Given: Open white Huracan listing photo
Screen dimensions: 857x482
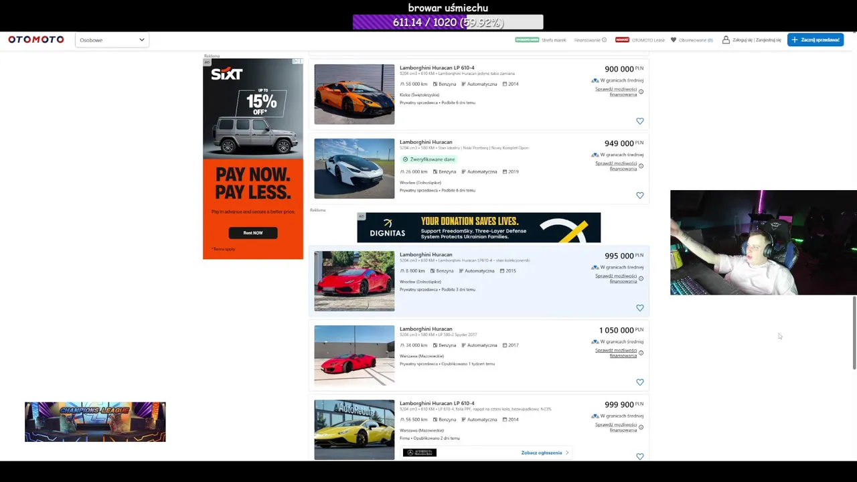Looking at the screenshot, I should coord(354,169).
